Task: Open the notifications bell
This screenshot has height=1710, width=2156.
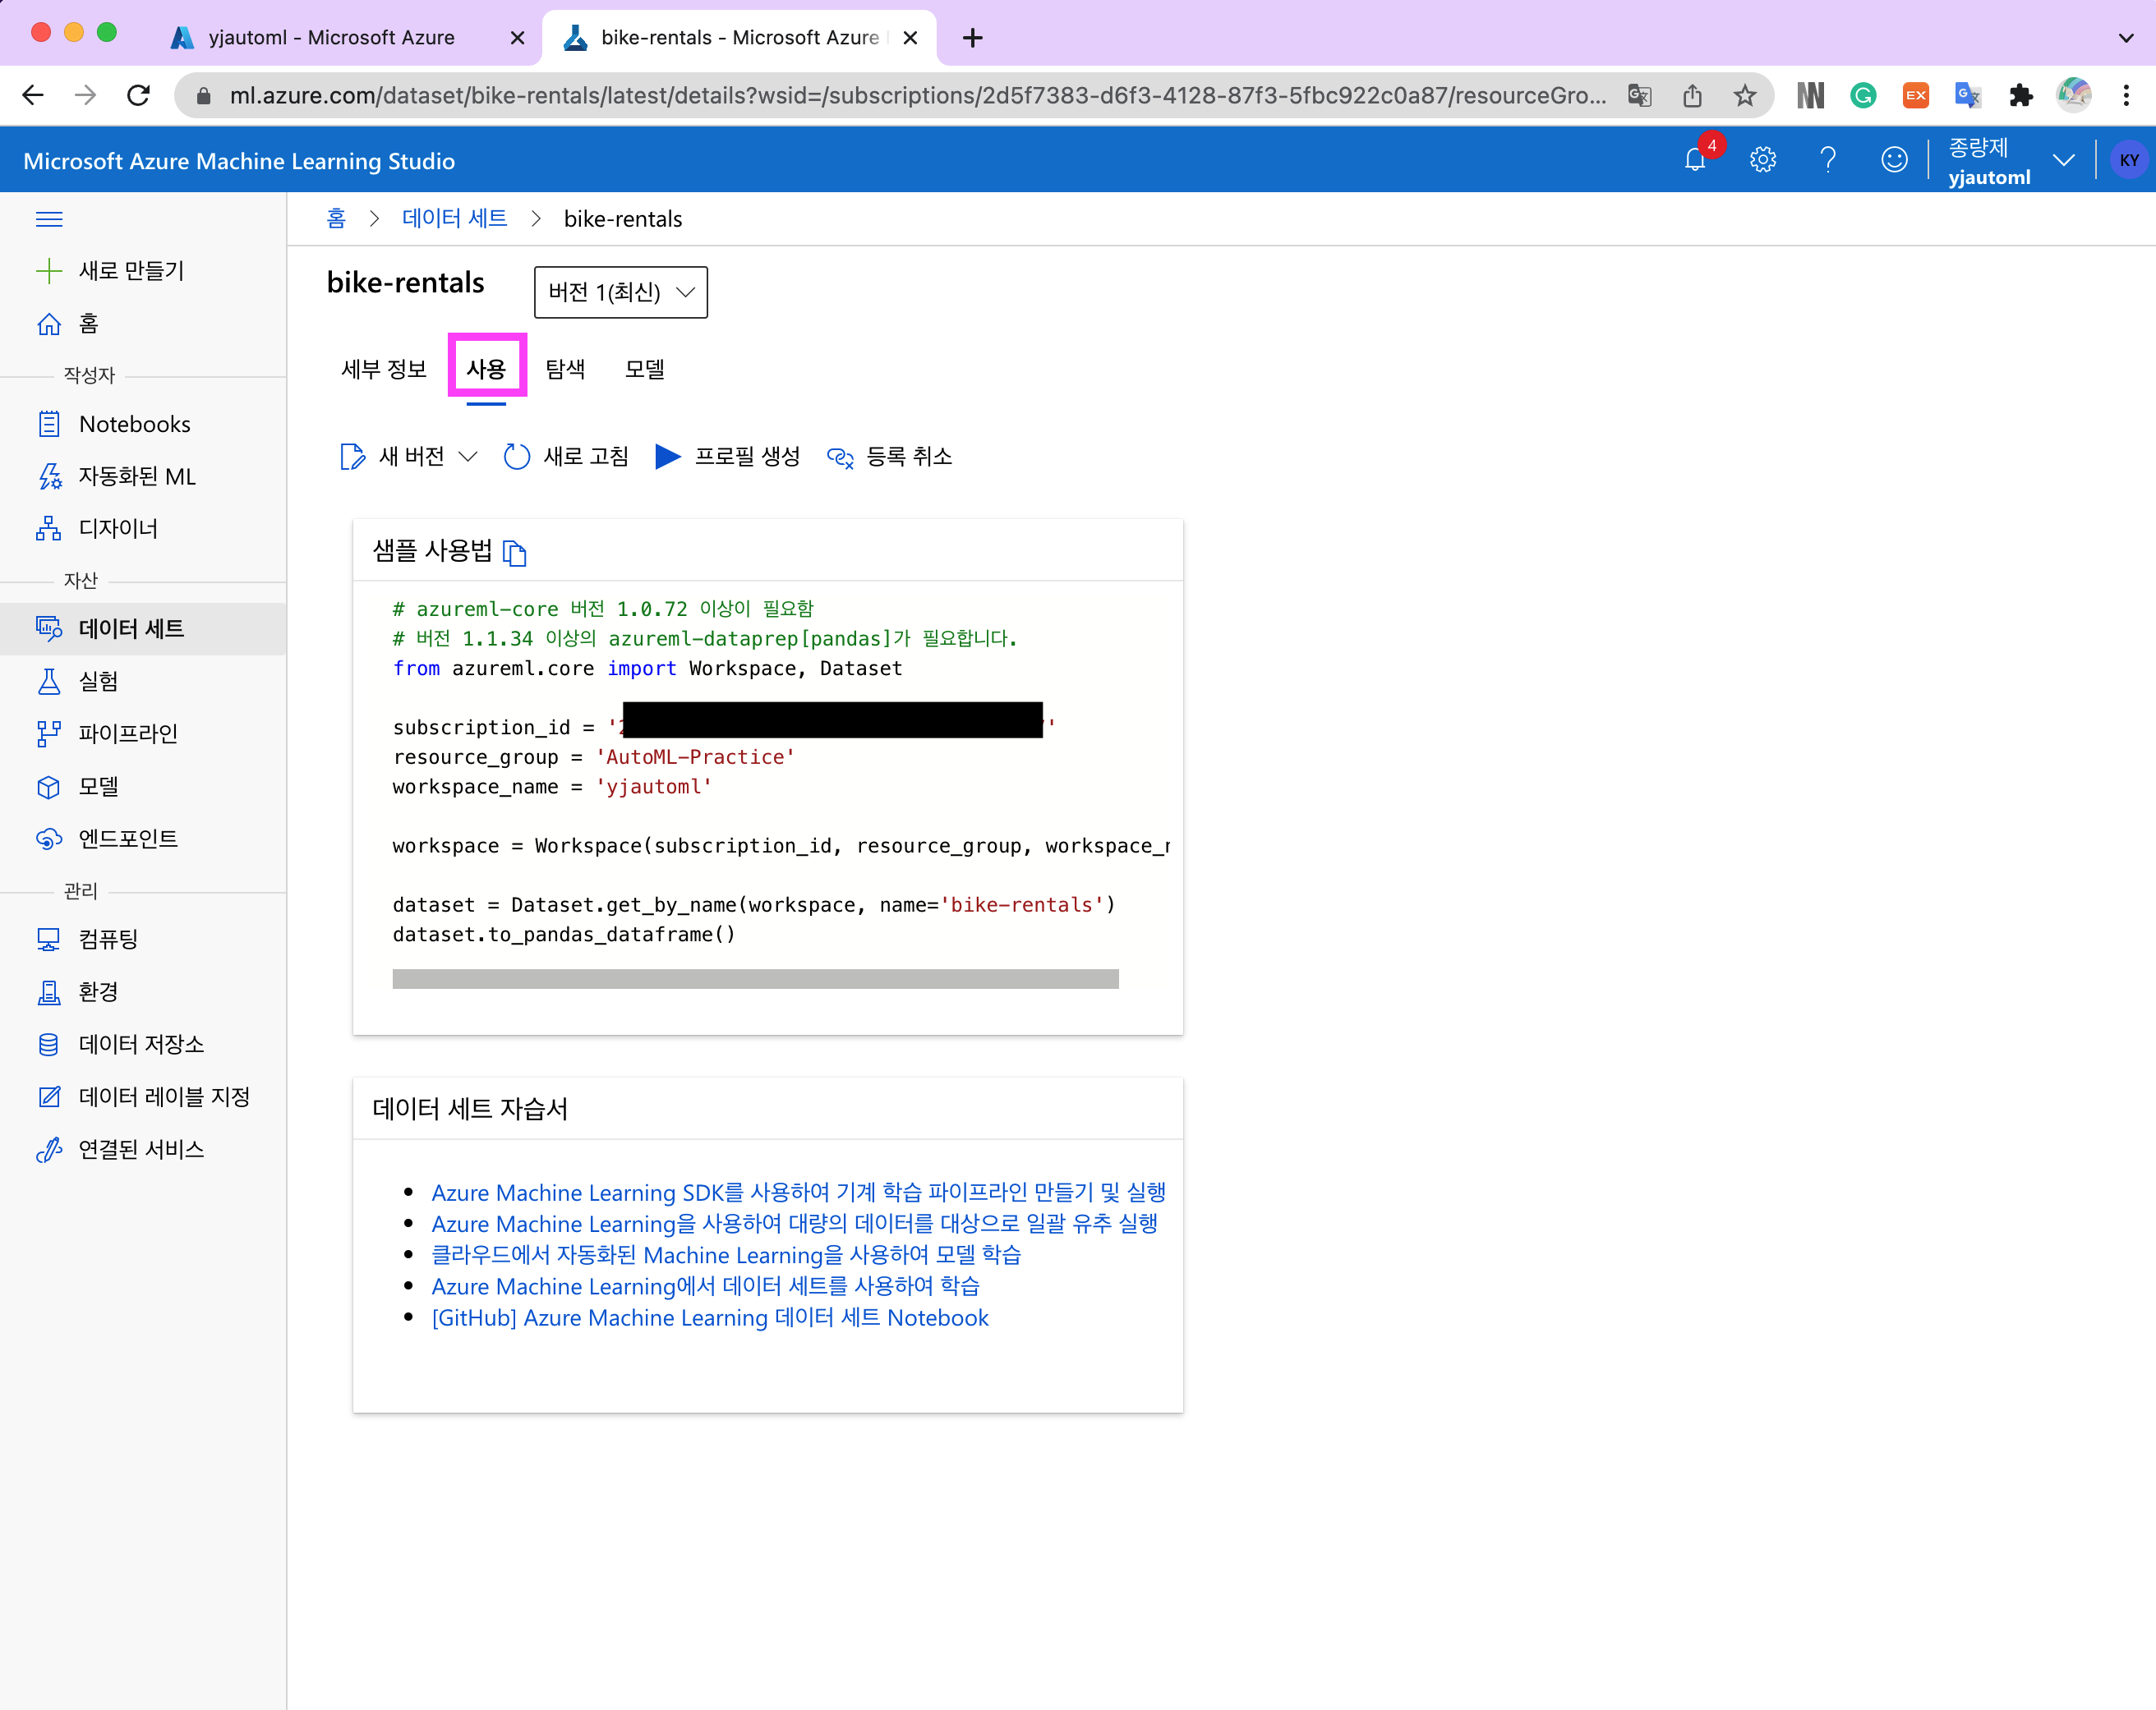Action: pyautogui.click(x=1695, y=160)
